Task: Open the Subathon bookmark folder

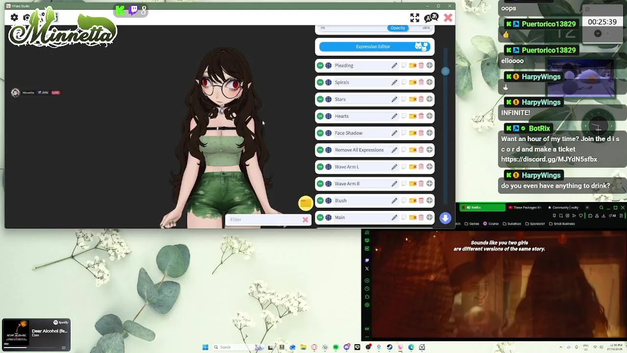Action: coord(512,224)
